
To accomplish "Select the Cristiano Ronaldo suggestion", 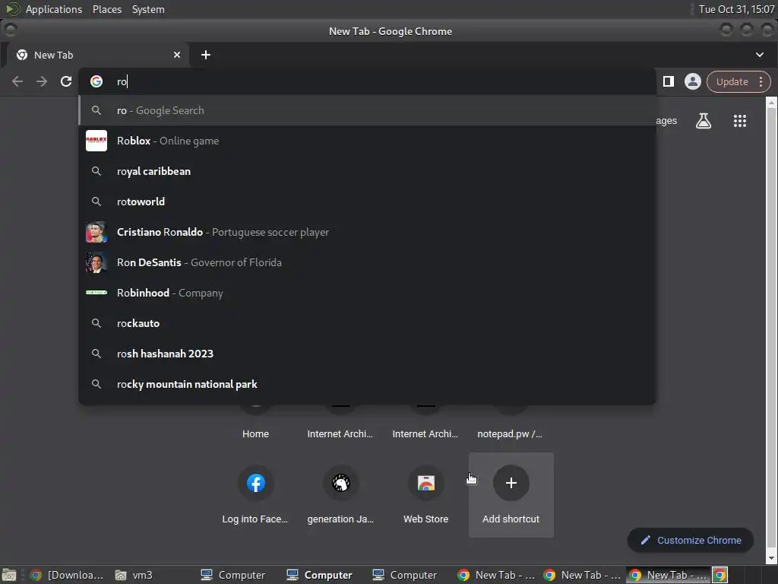I will [367, 232].
